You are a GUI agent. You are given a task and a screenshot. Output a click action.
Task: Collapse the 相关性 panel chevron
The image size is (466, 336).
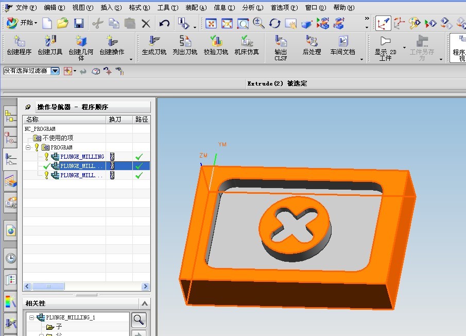[145, 304]
